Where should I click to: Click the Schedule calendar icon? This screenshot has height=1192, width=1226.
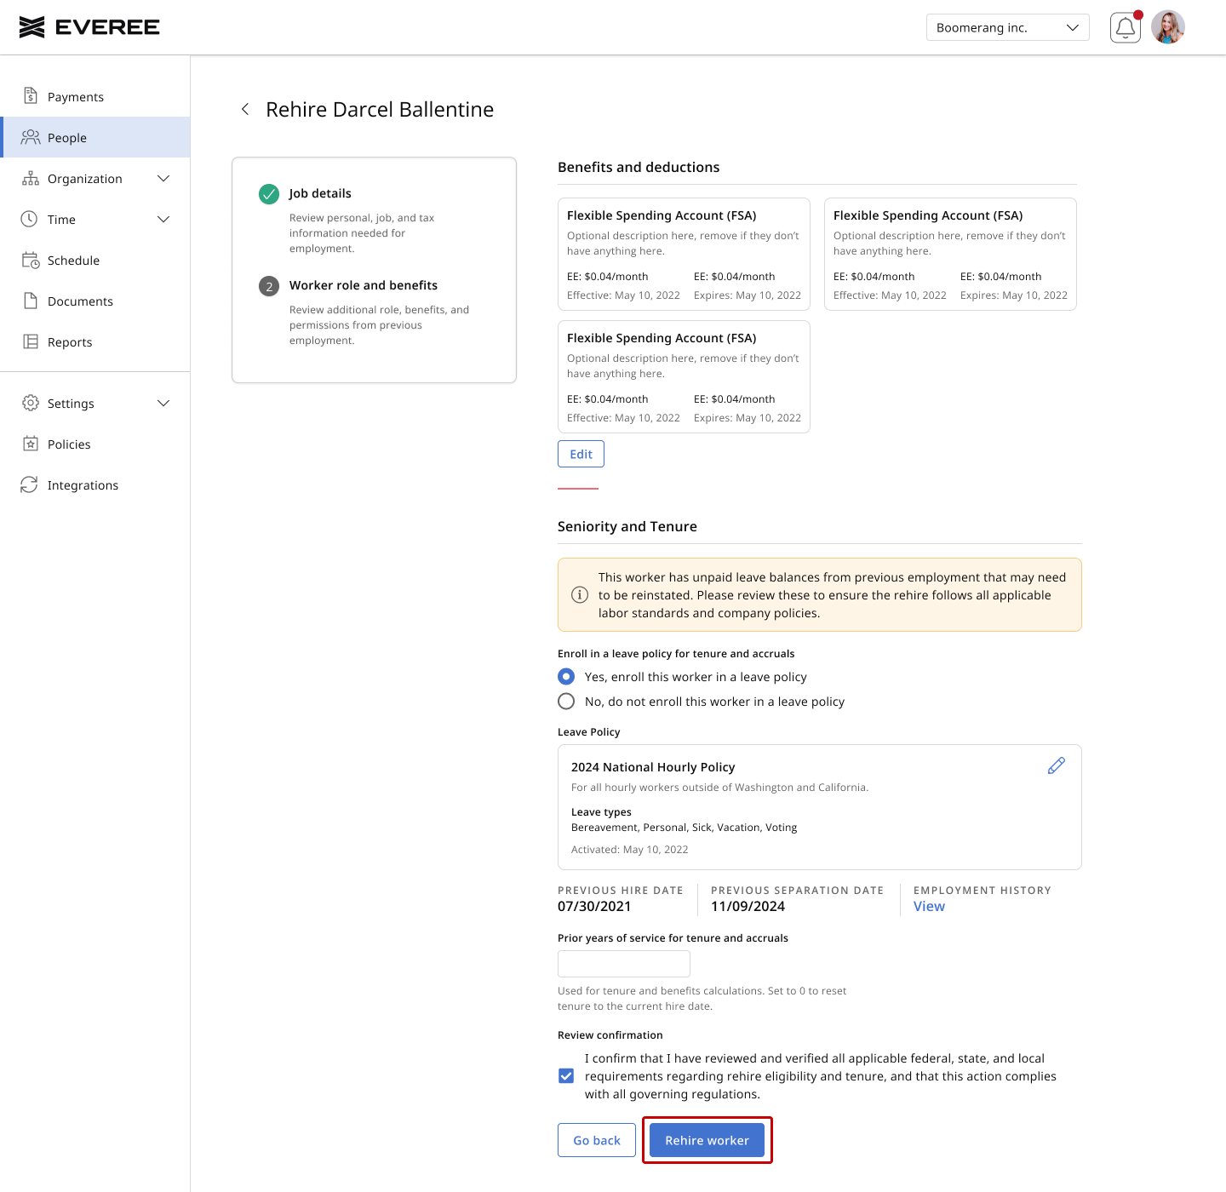(31, 260)
